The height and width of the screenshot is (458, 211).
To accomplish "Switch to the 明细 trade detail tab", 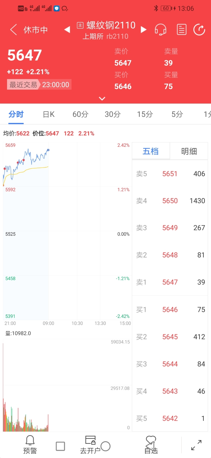I will tap(189, 151).
